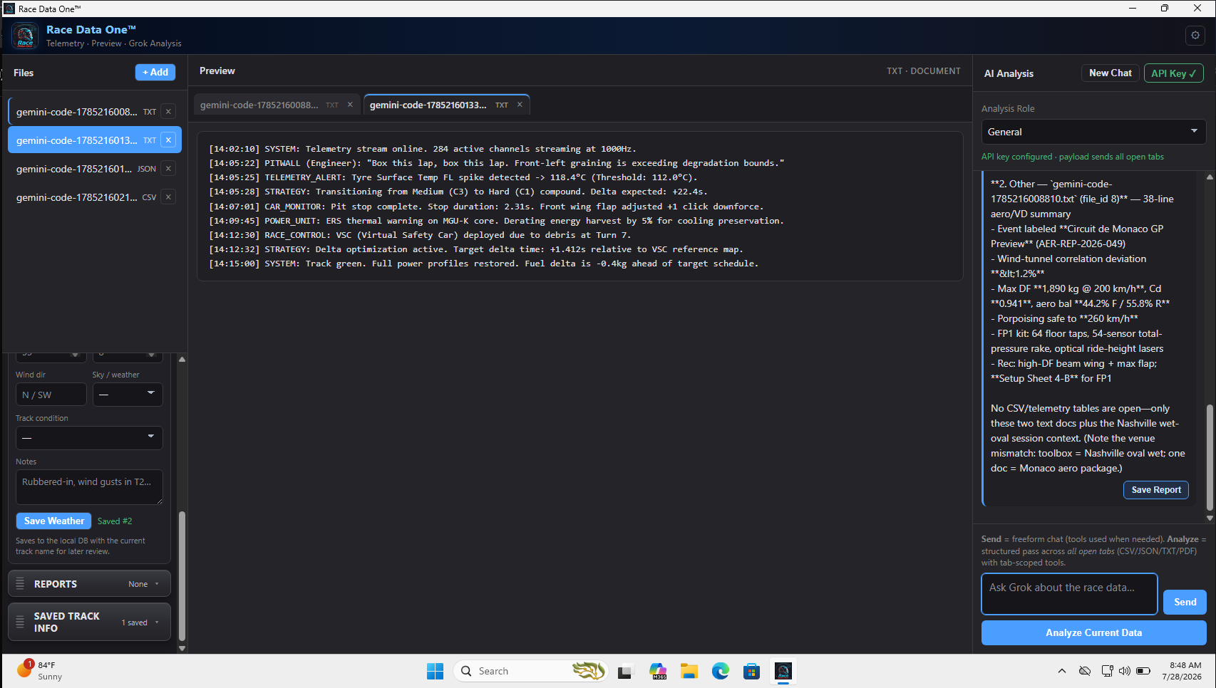
Task: Open the weather widget showing 84°F
Action: 40,671
